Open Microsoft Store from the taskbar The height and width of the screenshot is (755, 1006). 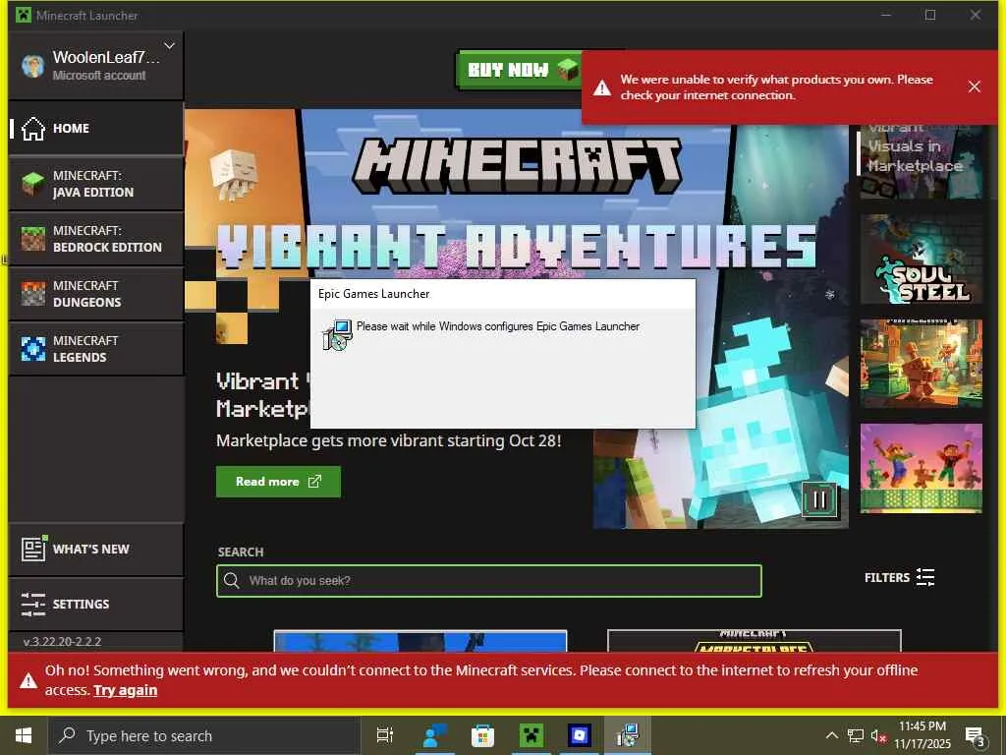pos(482,735)
